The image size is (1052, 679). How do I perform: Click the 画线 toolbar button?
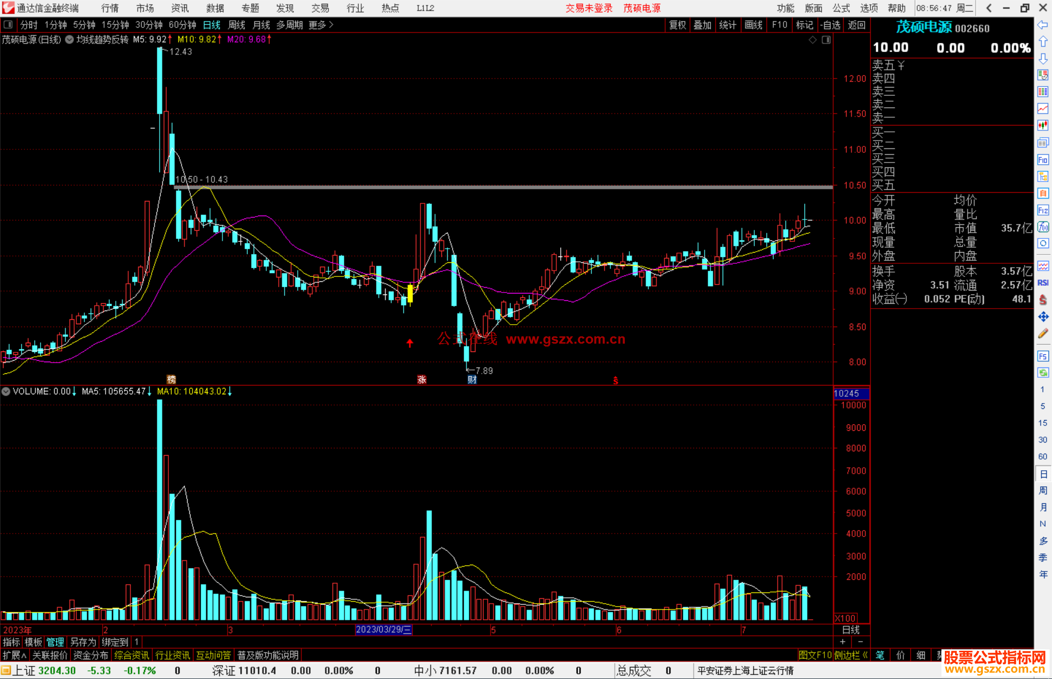[x=753, y=25]
